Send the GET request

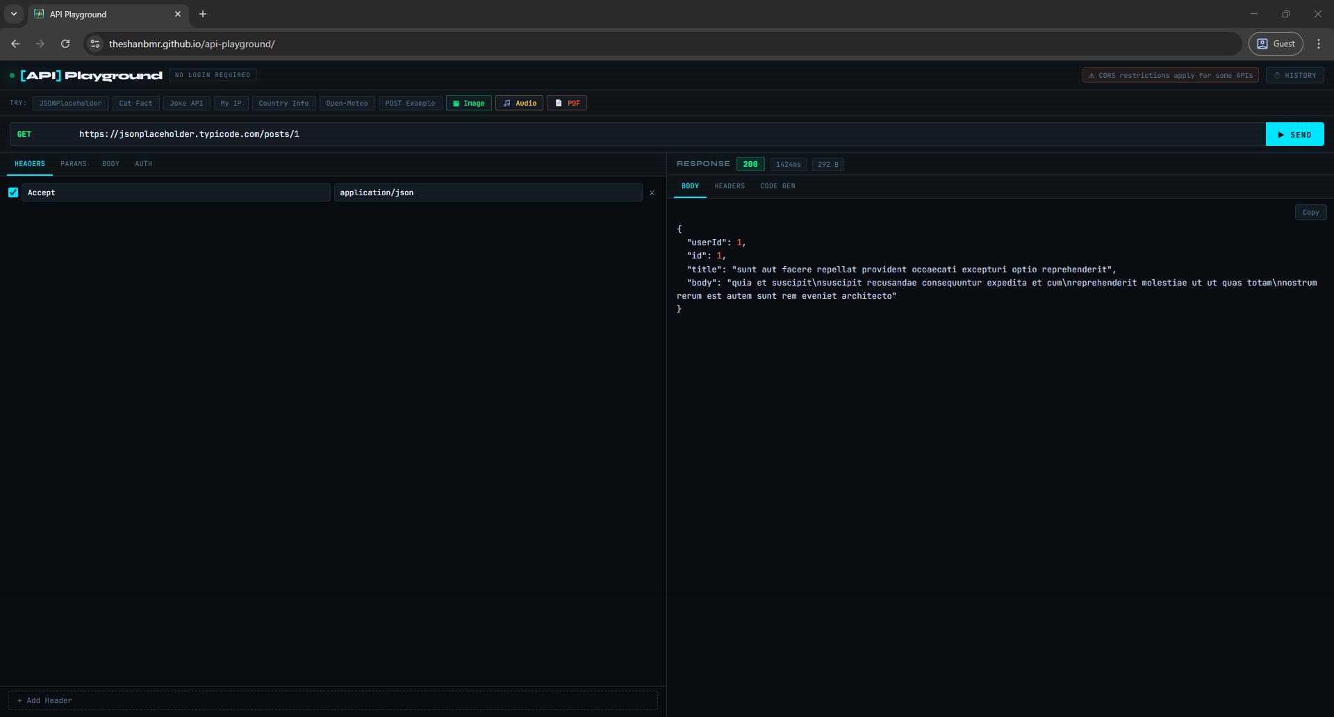coord(1294,134)
